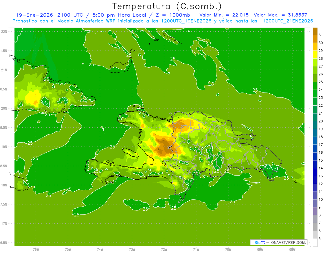Click the yellow legend swatch between 28 and 29

[315, 55]
